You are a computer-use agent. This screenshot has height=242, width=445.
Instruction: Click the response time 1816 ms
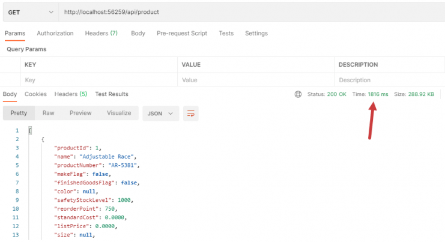coord(378,94)
